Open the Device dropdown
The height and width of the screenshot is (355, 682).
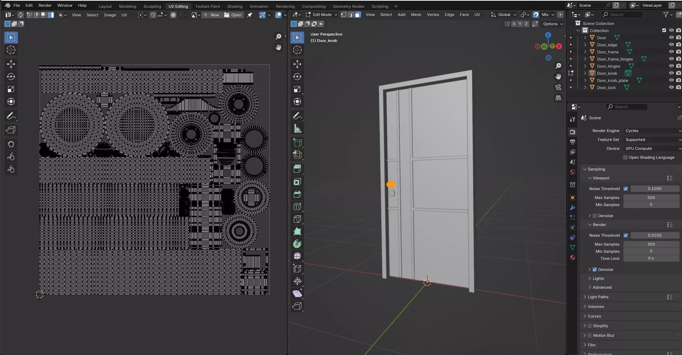(652, 148)
